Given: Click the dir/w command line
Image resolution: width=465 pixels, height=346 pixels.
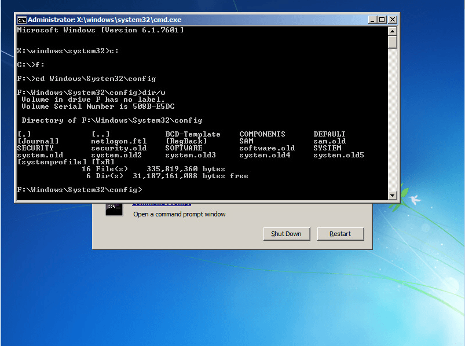Looking at the screenshot, I should coord(91,93).
